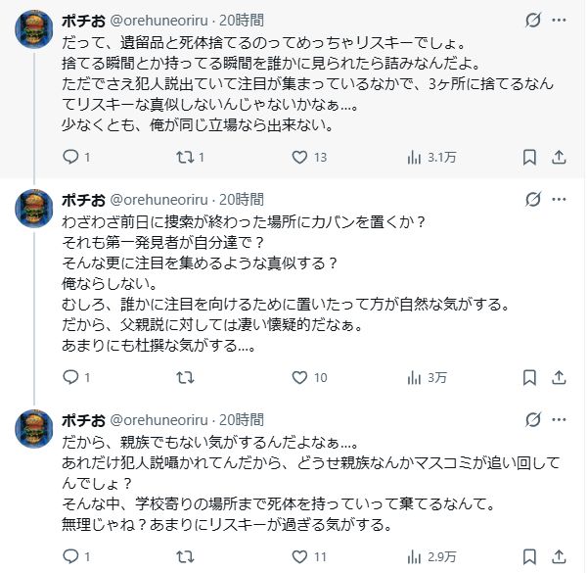Share the third tweet
Image resolution: width=588 pixels, height=573 pixels.
tap(560, 556)
